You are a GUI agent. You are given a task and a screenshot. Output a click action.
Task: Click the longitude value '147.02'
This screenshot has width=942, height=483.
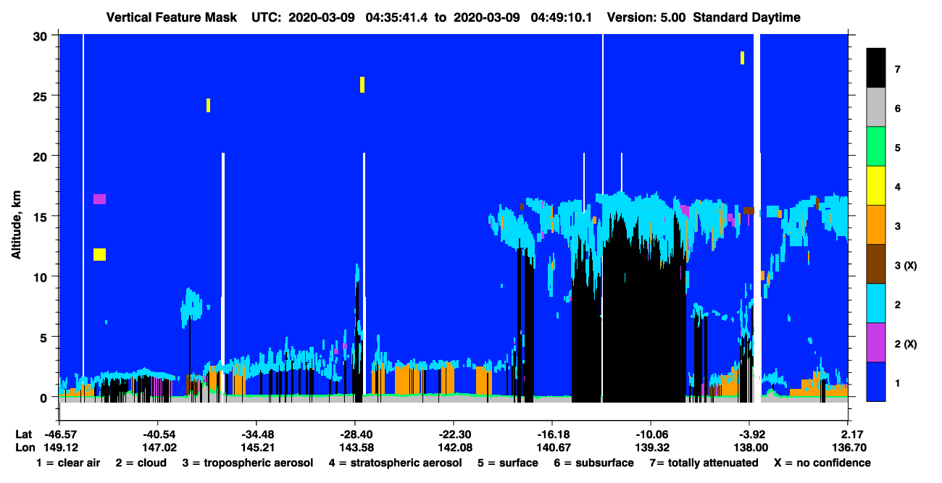pyautogui.click(x=157, y=448)
